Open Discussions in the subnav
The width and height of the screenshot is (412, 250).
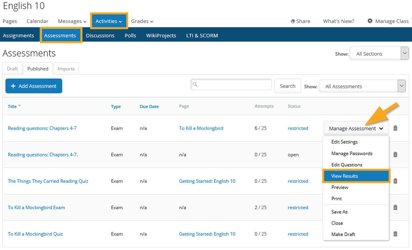coord(100,35)
